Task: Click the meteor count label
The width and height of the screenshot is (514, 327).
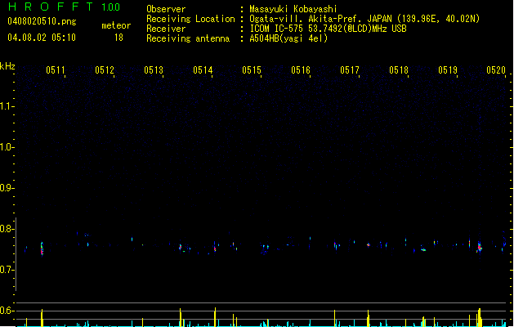Action: coord(116,25)
